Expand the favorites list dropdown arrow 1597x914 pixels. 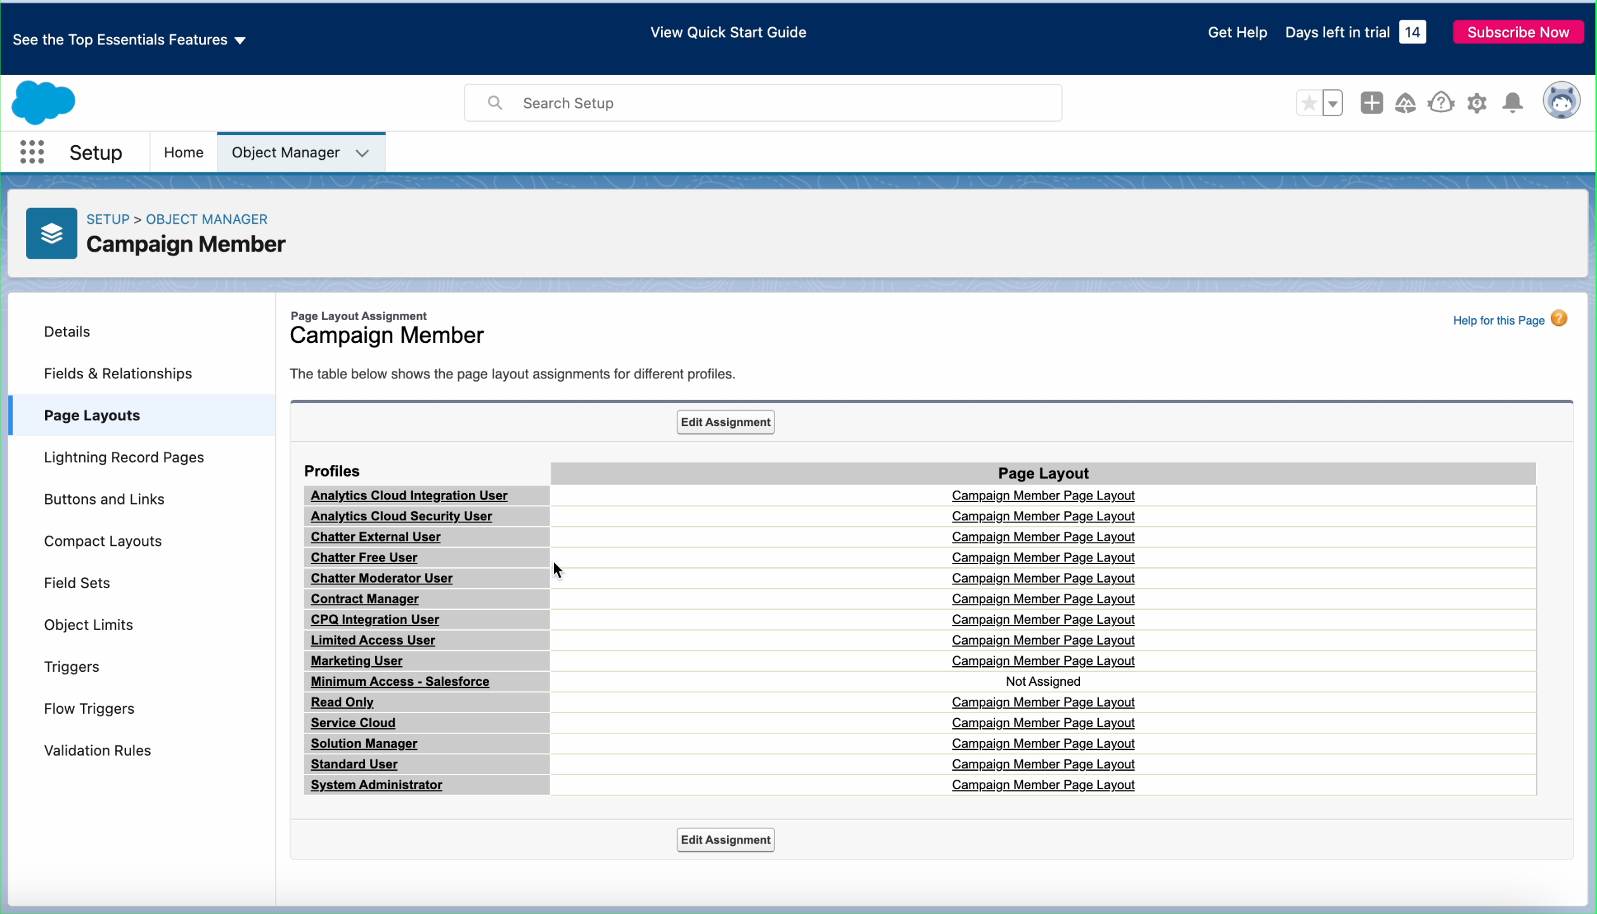tap(1333, 103)
